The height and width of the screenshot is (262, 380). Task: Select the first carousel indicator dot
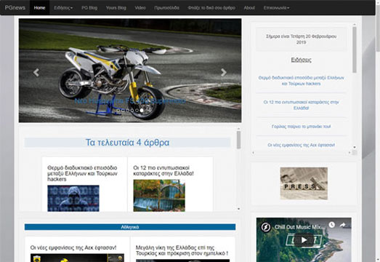click(118, 110)
